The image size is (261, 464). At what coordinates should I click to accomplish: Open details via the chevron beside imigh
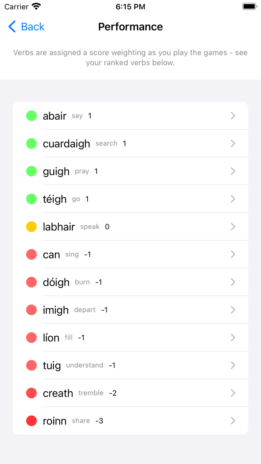pos(233,310)
